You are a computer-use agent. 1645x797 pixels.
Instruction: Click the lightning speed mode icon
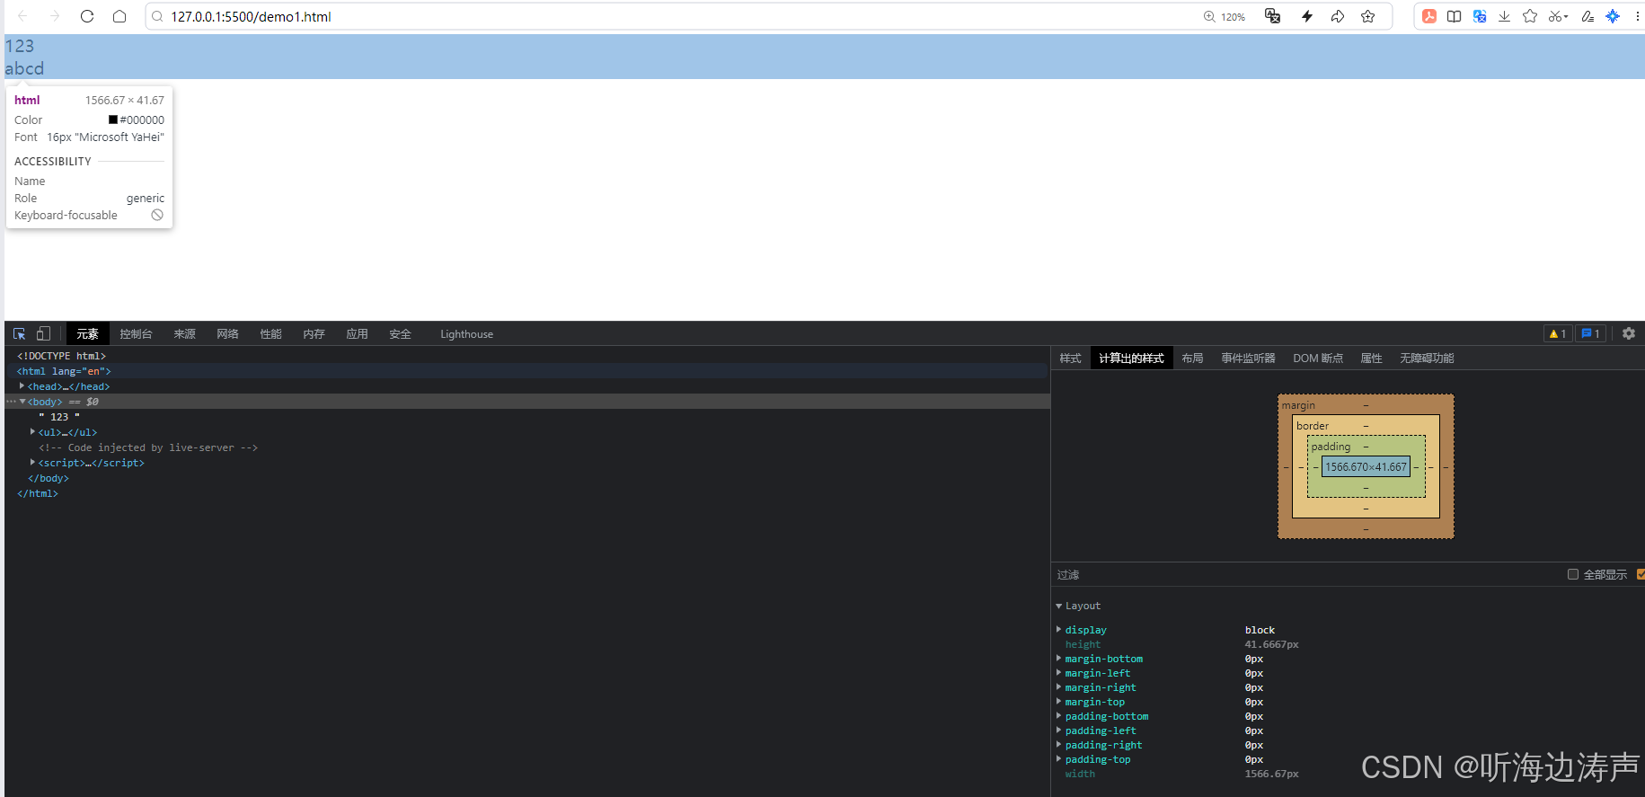click(x=1307, y=16)
